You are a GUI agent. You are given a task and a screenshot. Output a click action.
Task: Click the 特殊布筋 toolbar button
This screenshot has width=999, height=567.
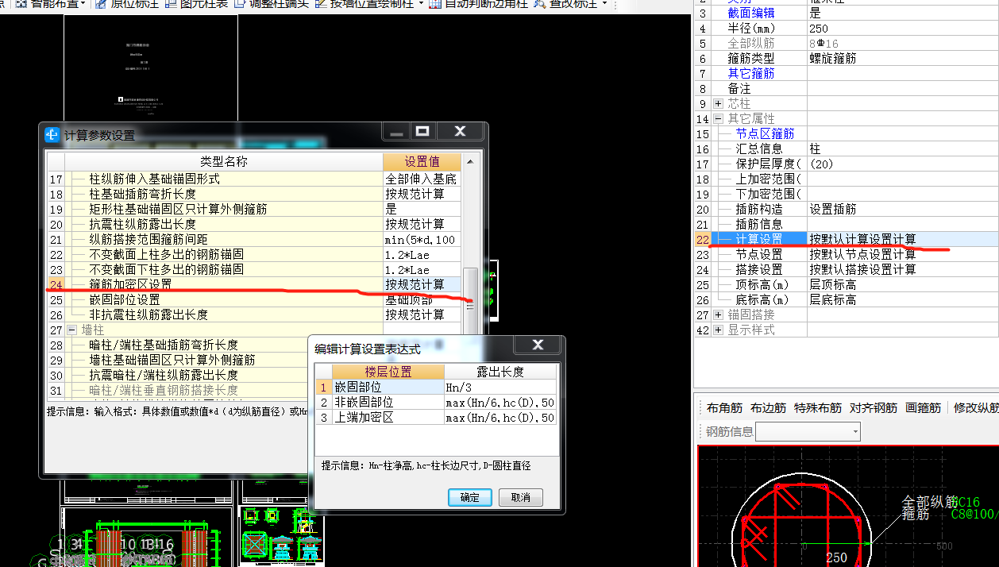818,407
